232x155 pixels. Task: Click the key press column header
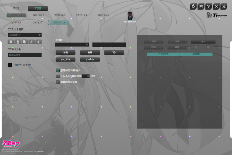click(x=163, y=54)
